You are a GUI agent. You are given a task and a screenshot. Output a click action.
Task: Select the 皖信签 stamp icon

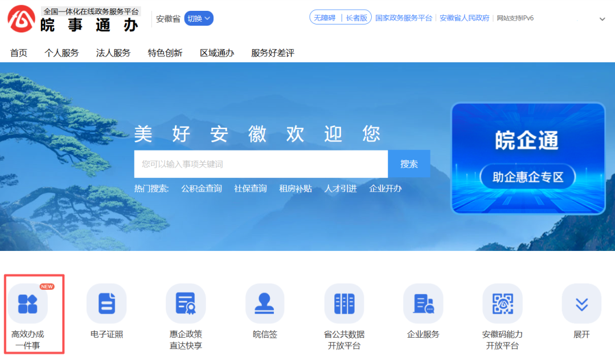(265, 303)
